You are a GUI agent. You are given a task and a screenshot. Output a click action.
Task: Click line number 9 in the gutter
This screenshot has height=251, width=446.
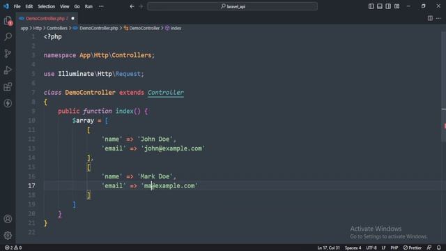coord(33,112)
